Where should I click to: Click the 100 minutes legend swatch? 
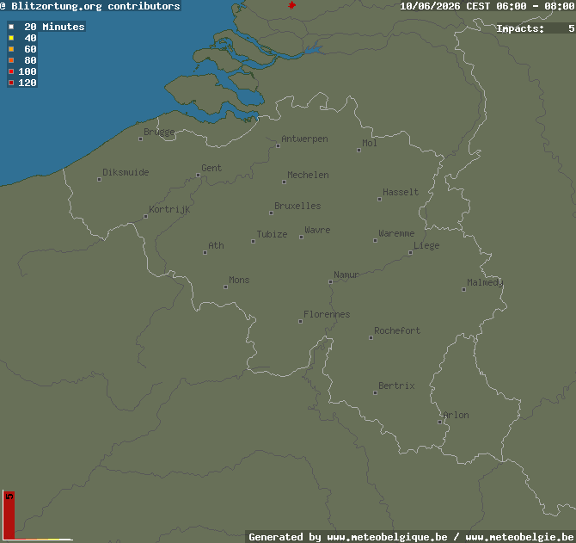tap(11, 71)
